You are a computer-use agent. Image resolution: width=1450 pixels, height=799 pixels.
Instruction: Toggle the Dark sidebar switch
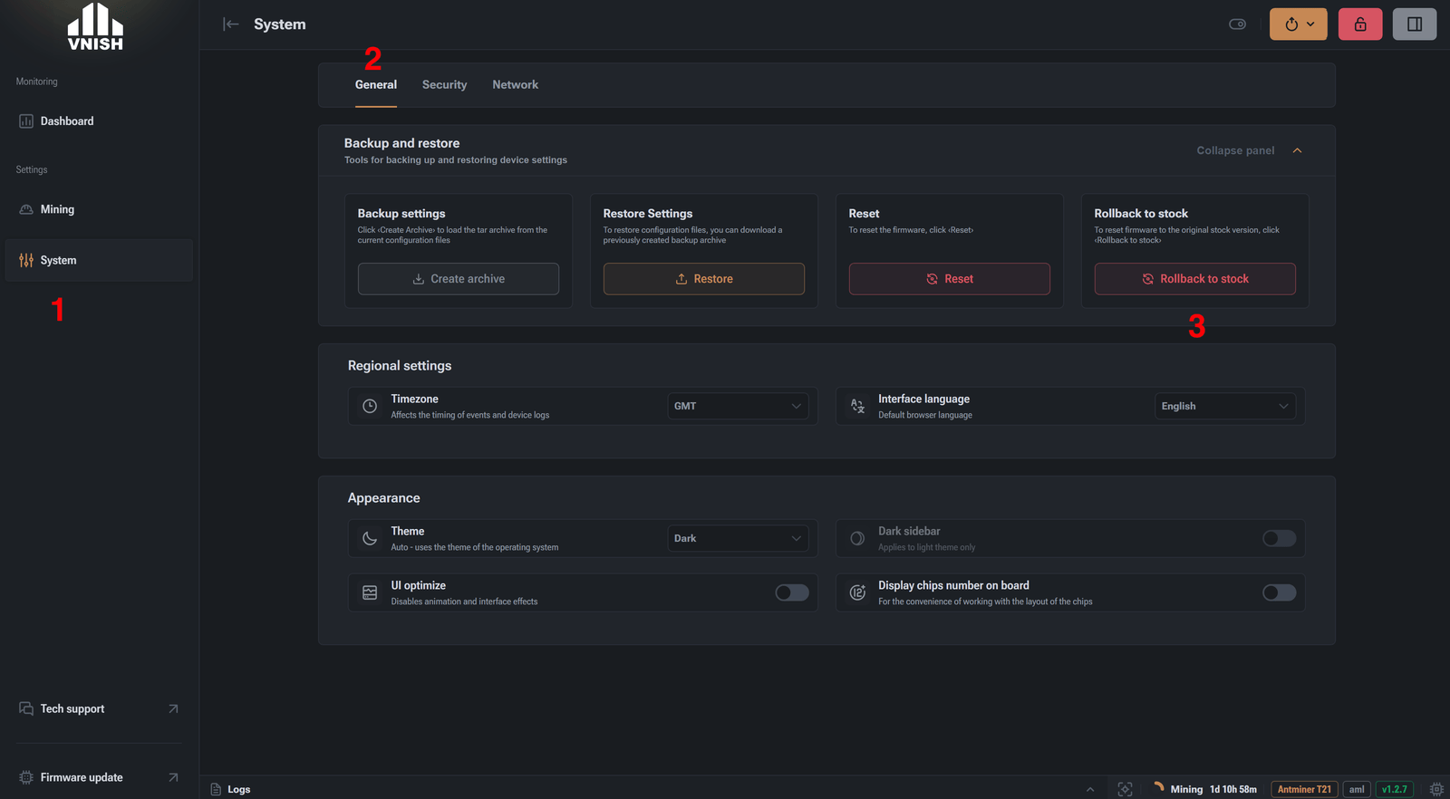(x=1279, y=538)
